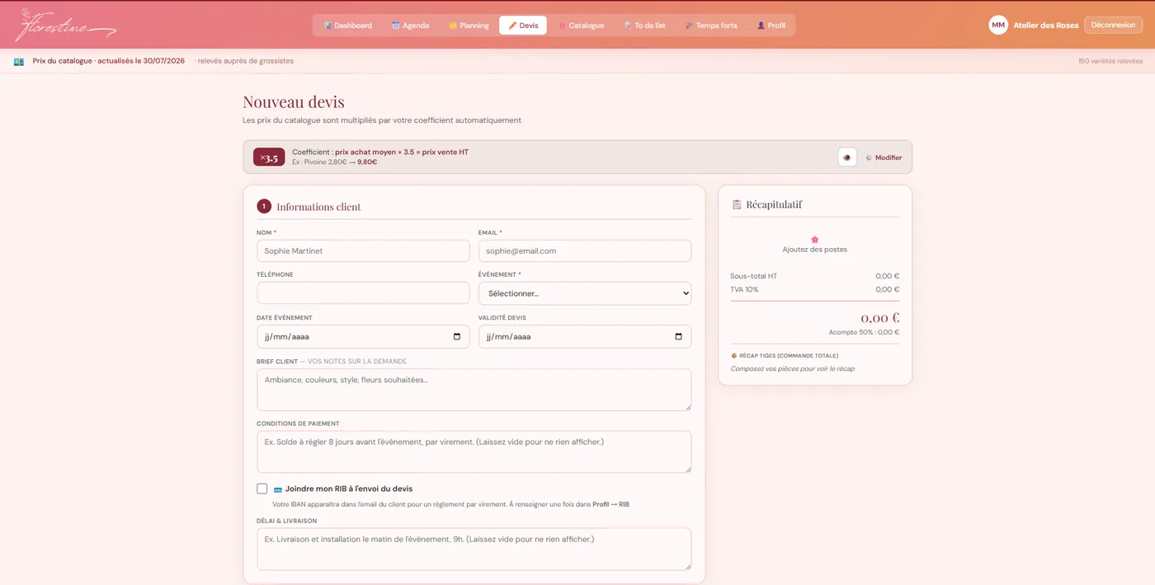The image size is (1155, 585).
Task: Click Modifier to edit the coefficient
Action: click(884, 157)
